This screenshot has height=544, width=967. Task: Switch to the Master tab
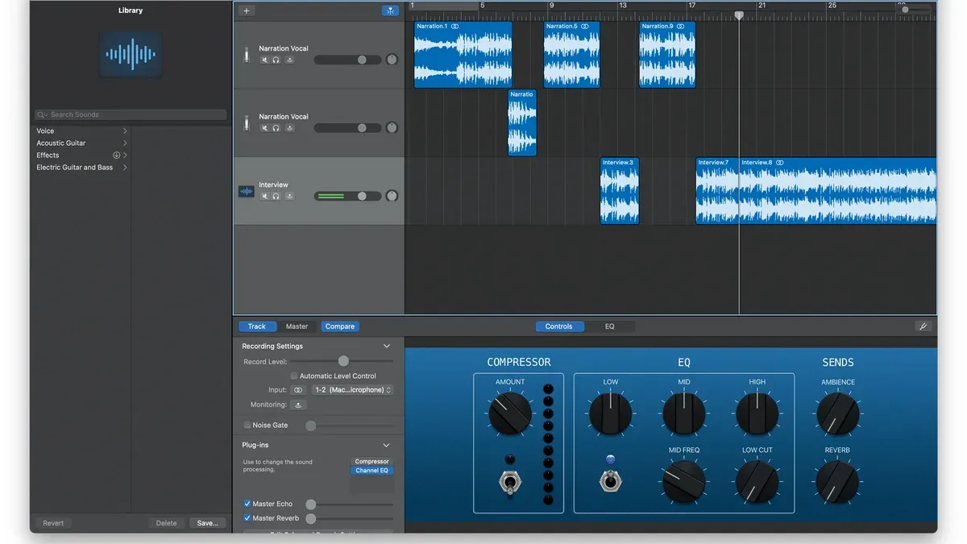(x=297, y=326)
